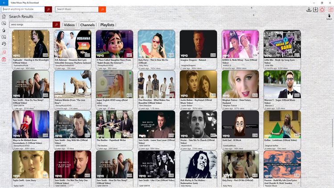Click the title text 'Maroon 5 - Sugar'
334x188 pixels.
click(280, 102)
